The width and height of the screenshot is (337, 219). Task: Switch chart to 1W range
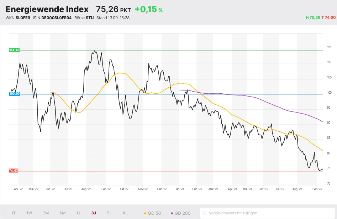tap(29, 213)
